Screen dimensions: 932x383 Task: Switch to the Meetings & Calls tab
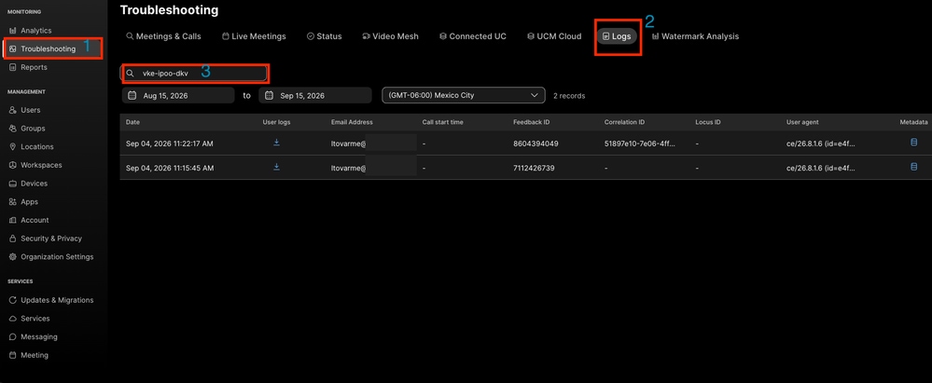(163, 36)
